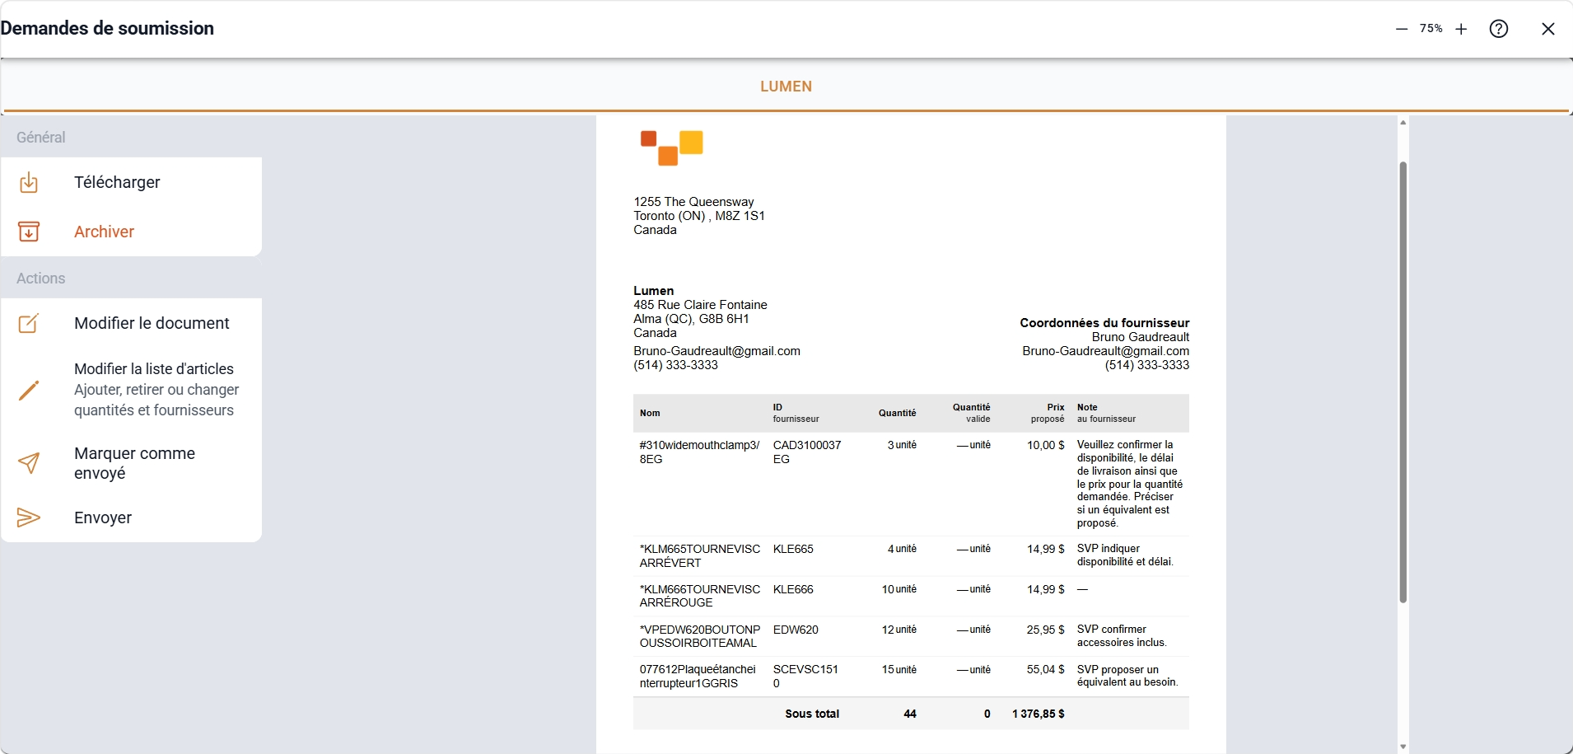Select the LUMEN tab
Screen dimensions: 1573x754
coord(786,87)
